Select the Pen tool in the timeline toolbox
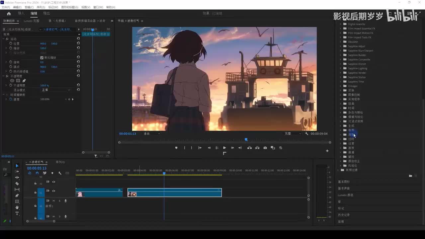The width and height of the screenshot is (425, 239). [17, 196]
